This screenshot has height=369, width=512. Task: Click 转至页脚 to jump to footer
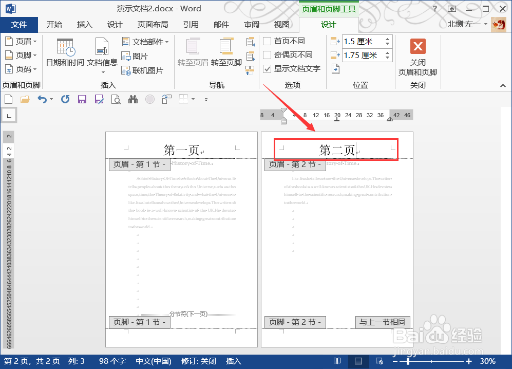click(x=226, y=51)
